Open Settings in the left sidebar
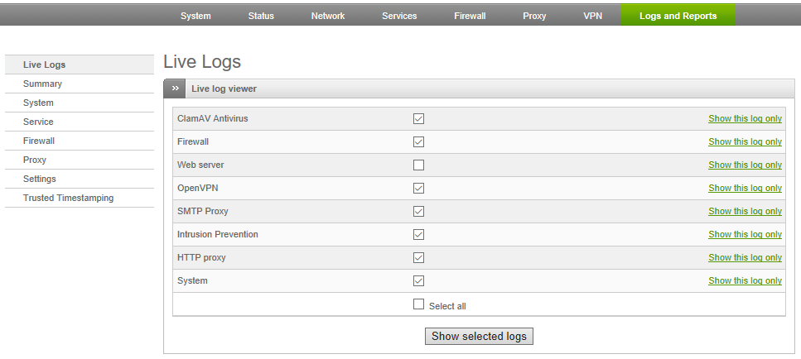The height and width of the screenshot is (359, 801). (x=80, y=179)
